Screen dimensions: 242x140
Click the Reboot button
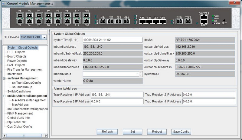tap(157, 132)
